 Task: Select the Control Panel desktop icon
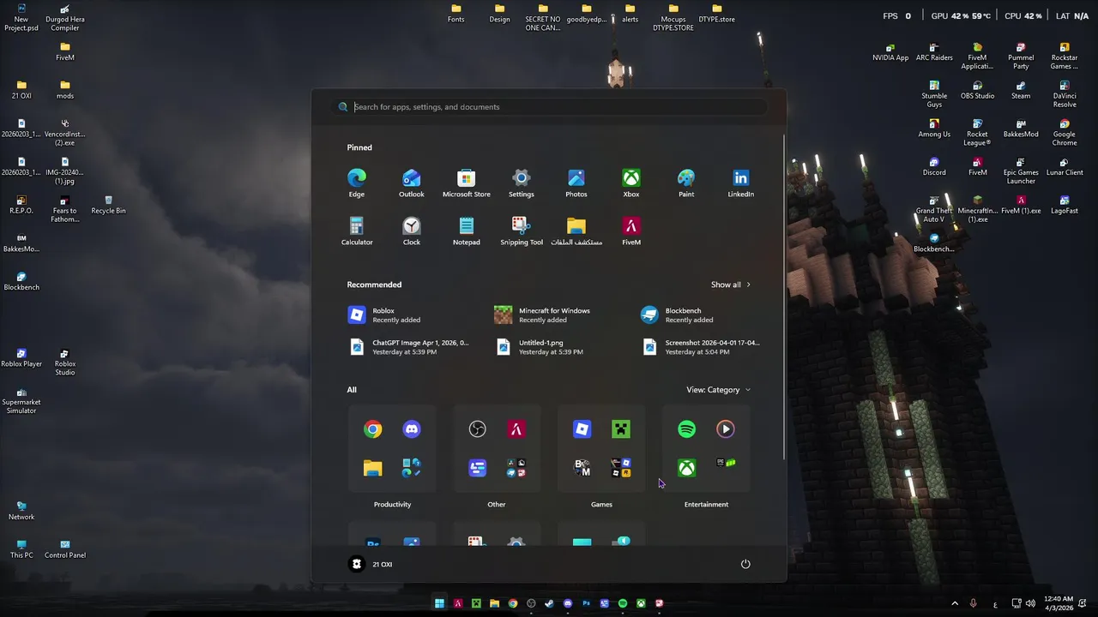pos(65,549)
